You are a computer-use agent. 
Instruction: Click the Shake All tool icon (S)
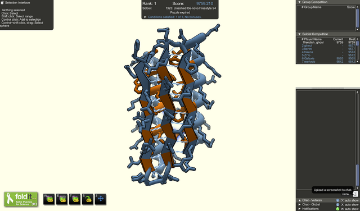(88, 199)
